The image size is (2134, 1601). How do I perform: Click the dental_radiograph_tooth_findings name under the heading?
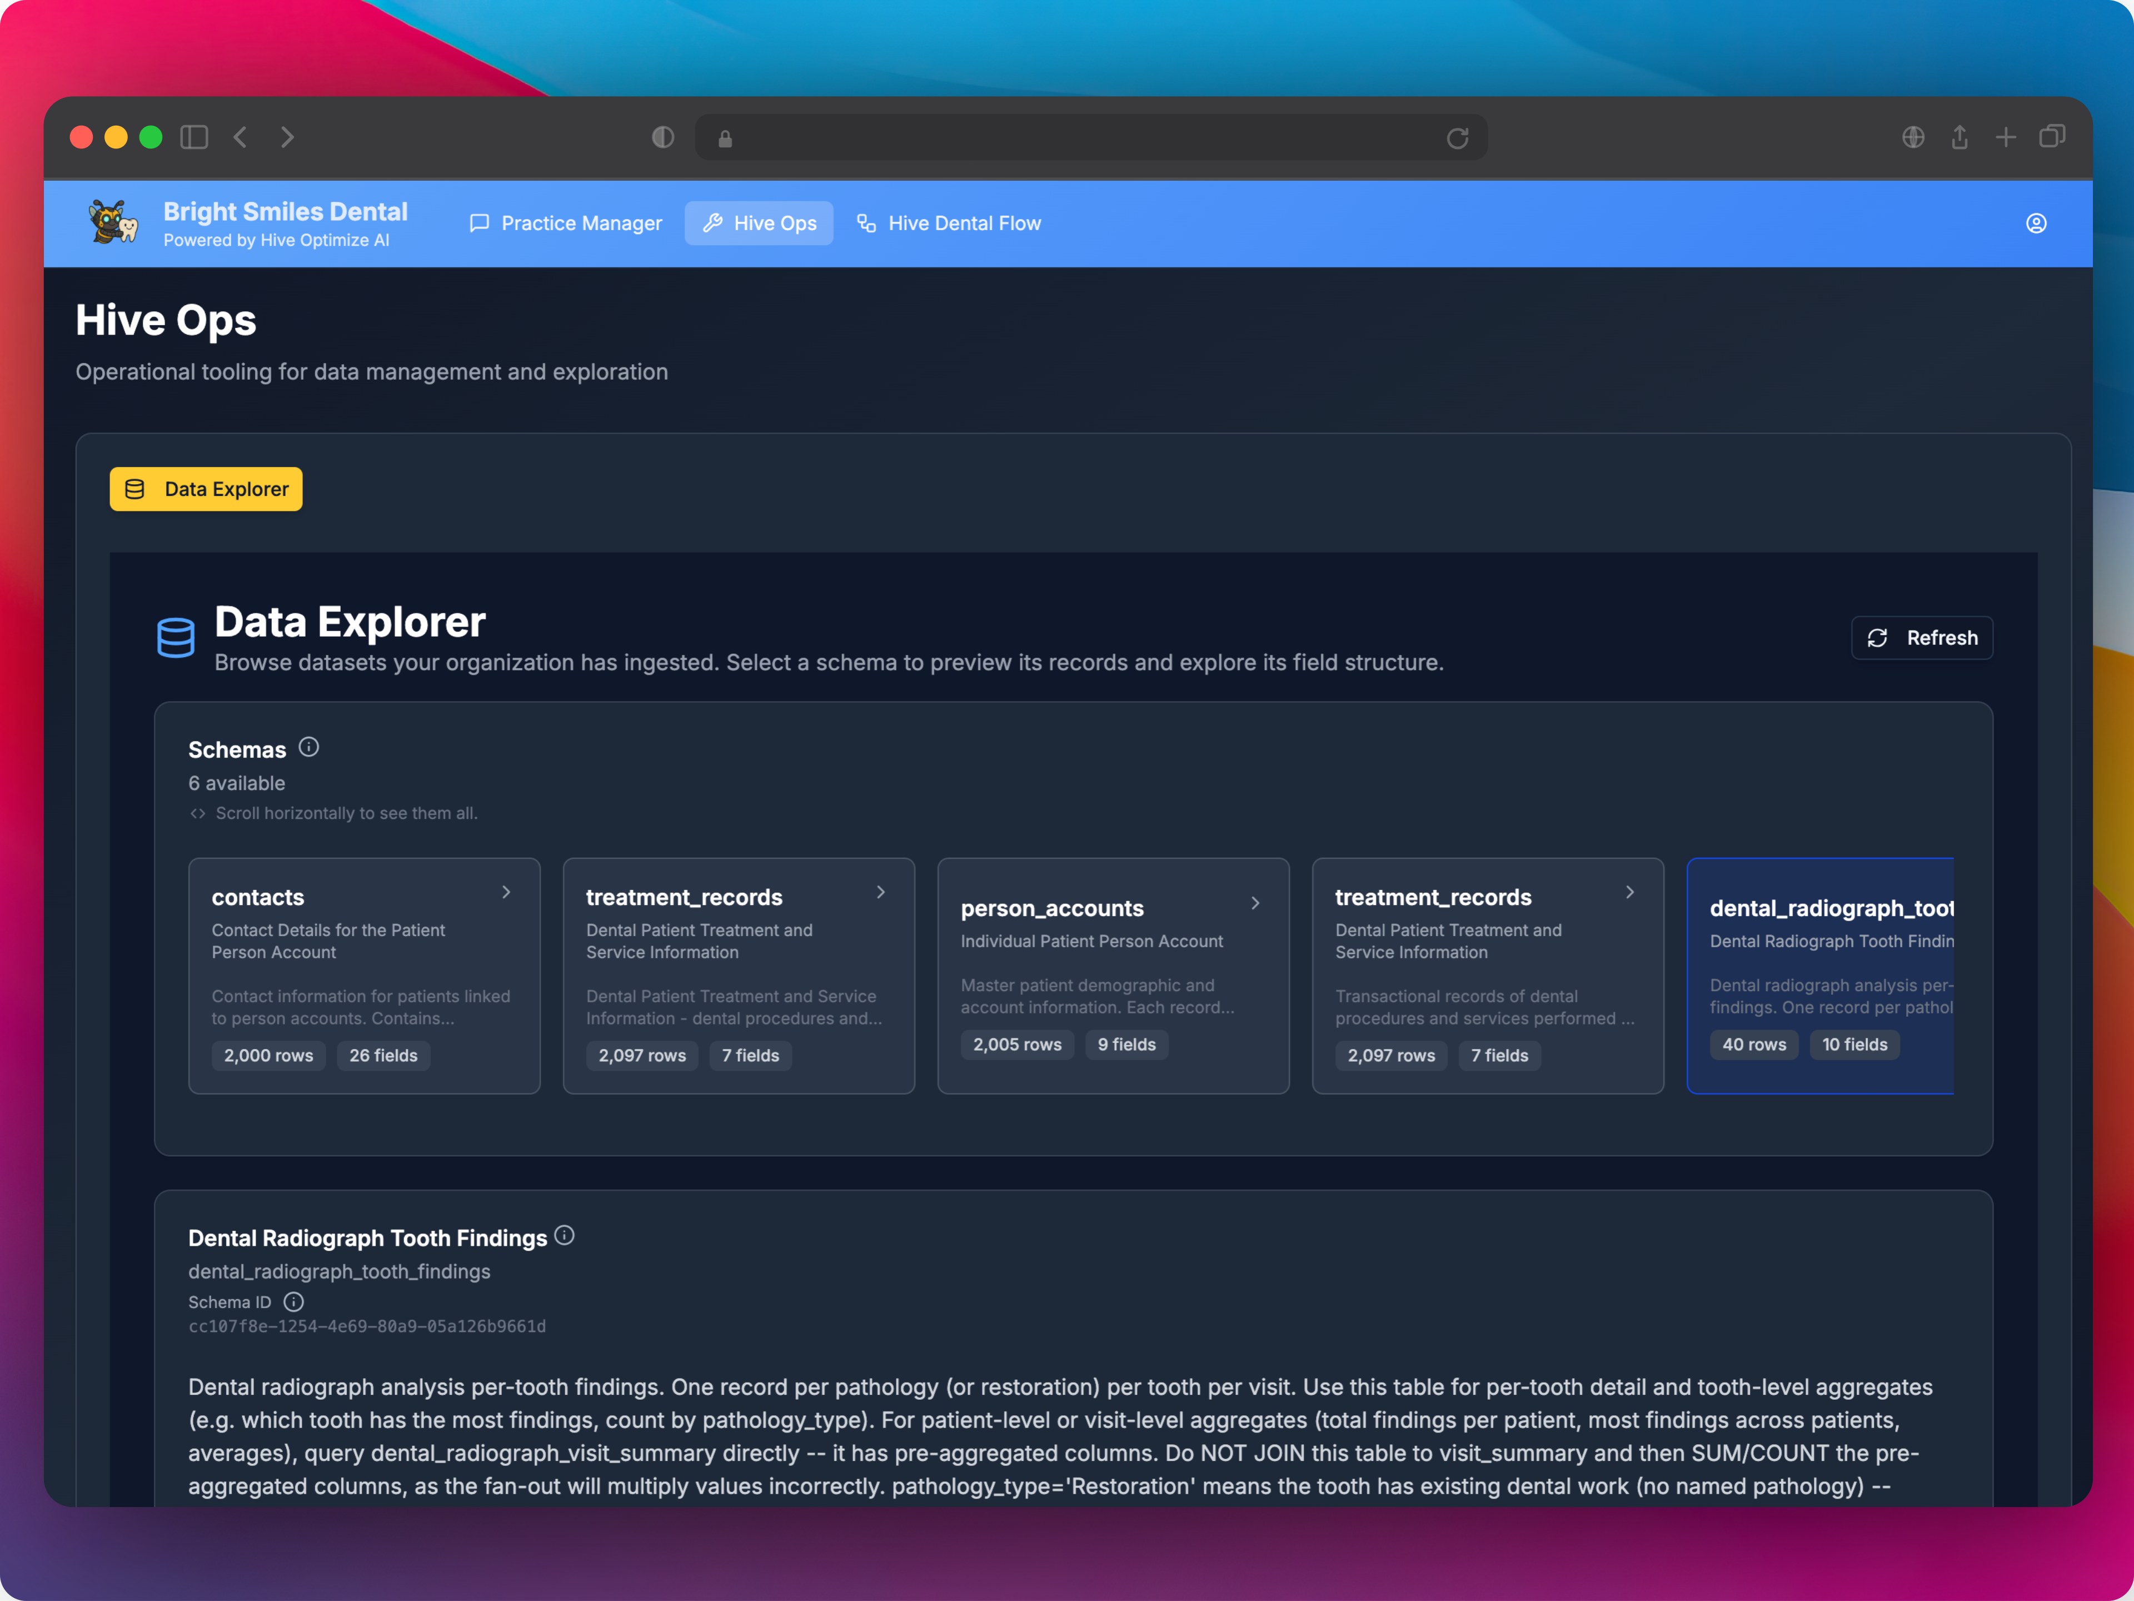(338, 1272)
